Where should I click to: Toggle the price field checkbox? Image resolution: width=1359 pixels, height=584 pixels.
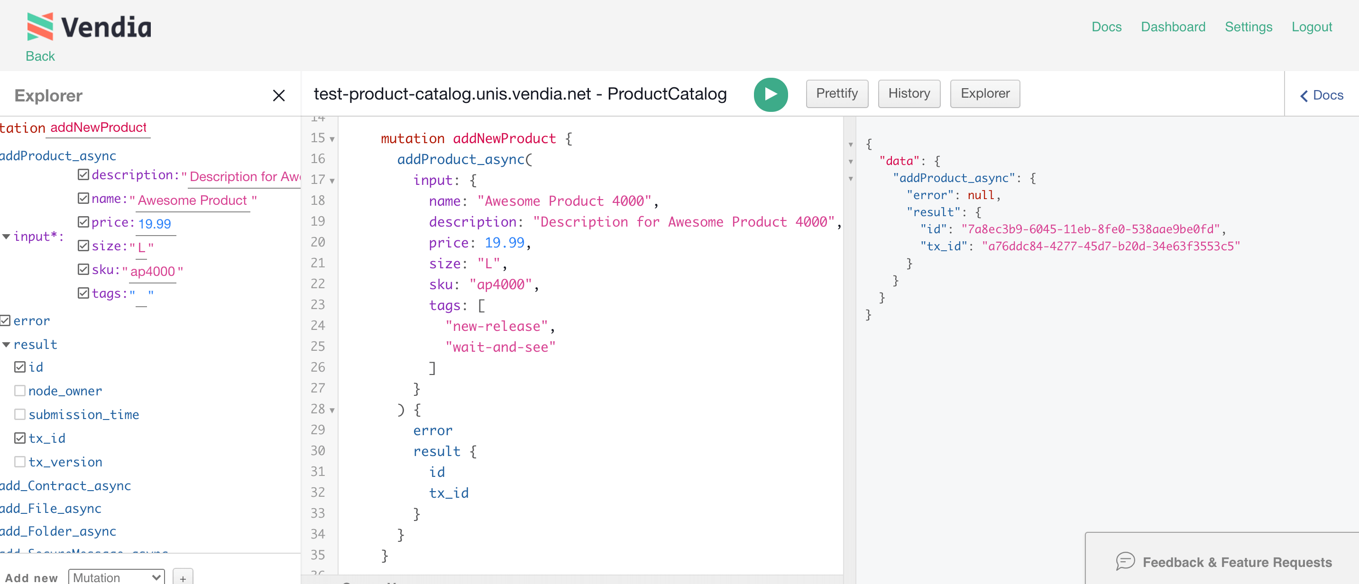point(83,222)
